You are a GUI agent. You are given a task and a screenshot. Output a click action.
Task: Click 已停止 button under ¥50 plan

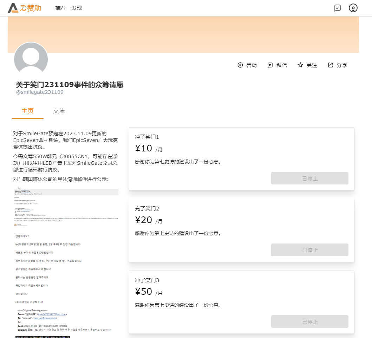[x=309, y=321]
